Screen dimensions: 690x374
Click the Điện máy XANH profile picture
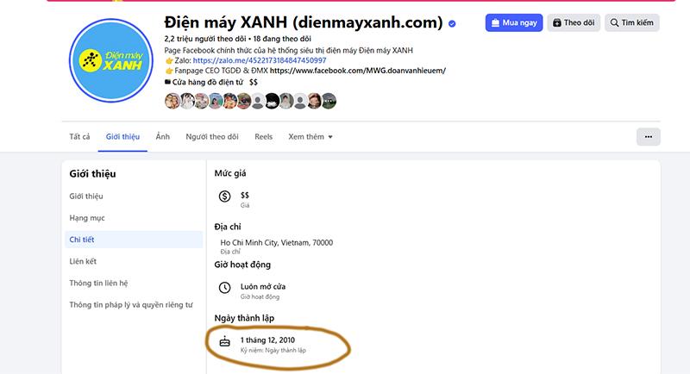coord(111,60)
